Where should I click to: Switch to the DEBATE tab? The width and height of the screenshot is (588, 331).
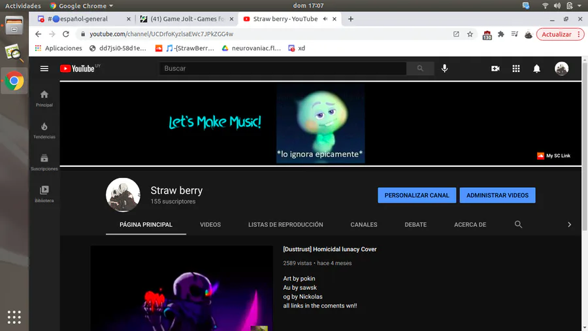pos(416,224)
